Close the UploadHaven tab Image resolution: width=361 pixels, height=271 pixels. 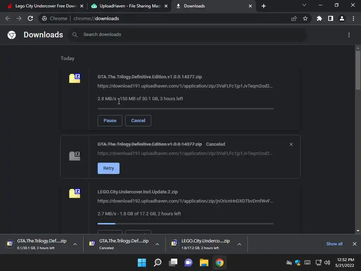(166, 6)
